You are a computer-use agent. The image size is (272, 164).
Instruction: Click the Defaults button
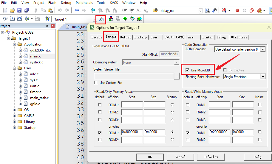tap(211, 157)
